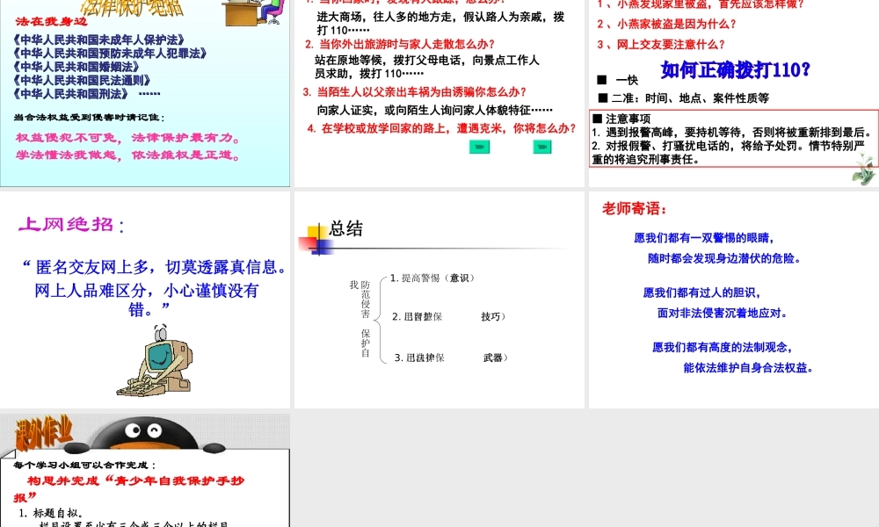879x527 pixels.
Task: Open the 总结 summary slide thumbnail
Action: [439, 300]
